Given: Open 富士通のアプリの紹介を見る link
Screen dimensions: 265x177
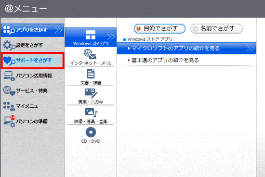Looking at the screenshot, I should 165,60.
